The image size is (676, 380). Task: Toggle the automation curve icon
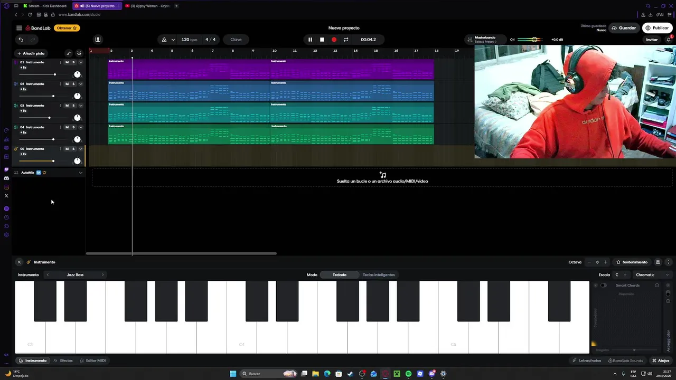(x=68, y=53)
